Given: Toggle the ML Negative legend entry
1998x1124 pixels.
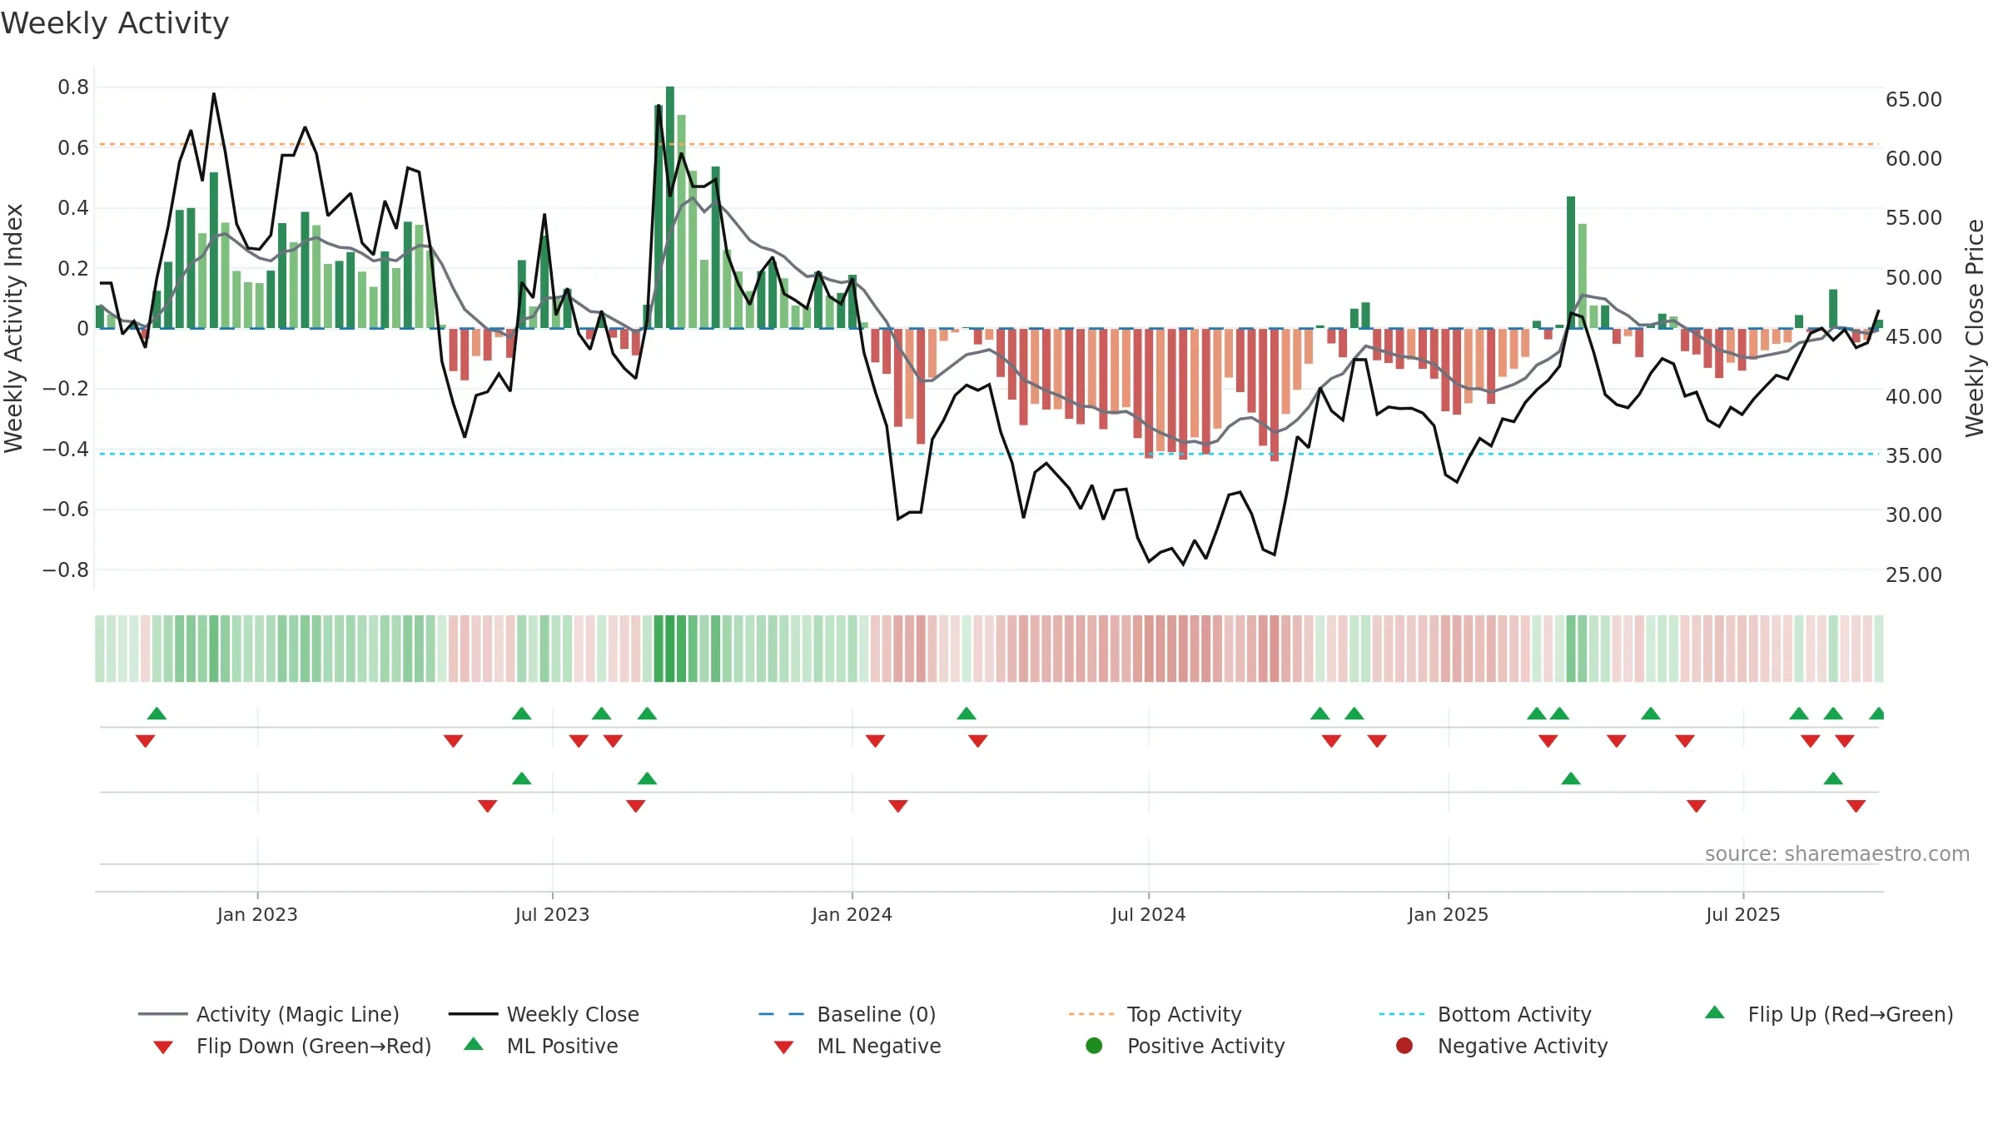Looking at the screenshot, I should coord(857,1046).
